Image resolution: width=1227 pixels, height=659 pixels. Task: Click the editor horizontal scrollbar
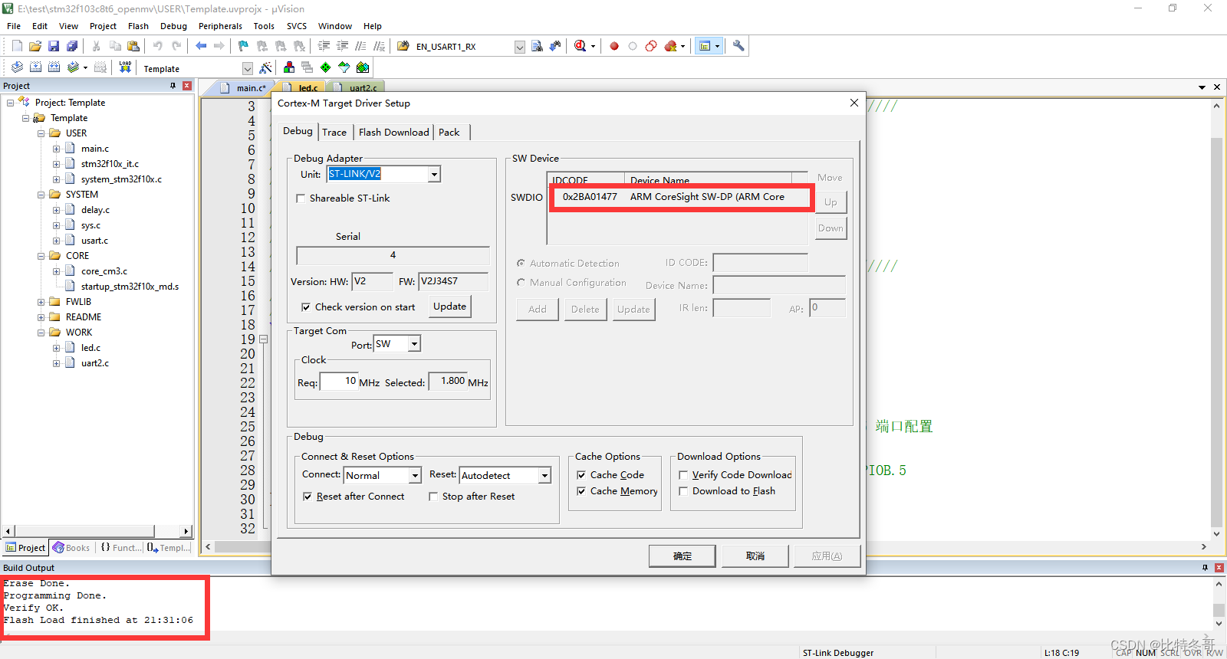coord(706,547)
